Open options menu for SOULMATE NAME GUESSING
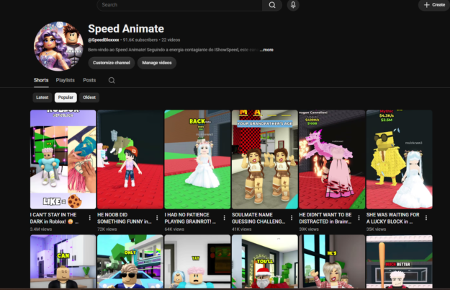This screenshot has height=290, width=450. [292, 218]
